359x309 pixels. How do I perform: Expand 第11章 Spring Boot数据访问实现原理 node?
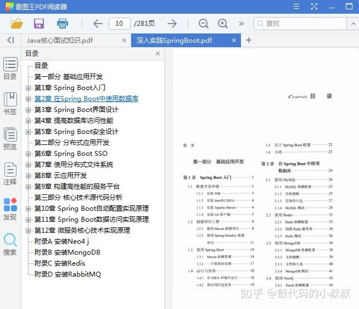pos(28,220)
